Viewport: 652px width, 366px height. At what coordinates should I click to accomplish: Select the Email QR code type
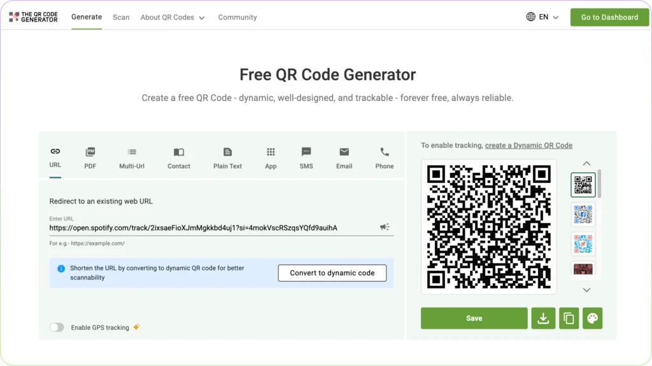tap(344, 157)
